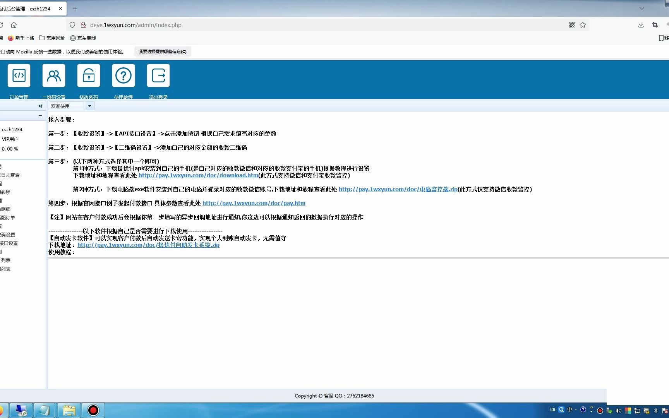The width and height of the screenshot is (669, 418).
Task: Click the screenshot crop icon in browser toolbar
Action: pos(655,25)
